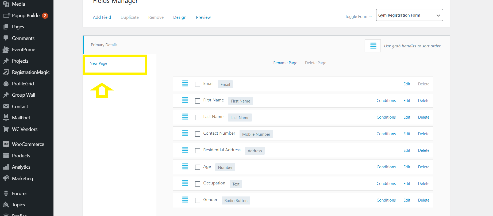Open Conditions for First Name
The height and width of the screenshot is (216, 493).
[x=386, y=101]
